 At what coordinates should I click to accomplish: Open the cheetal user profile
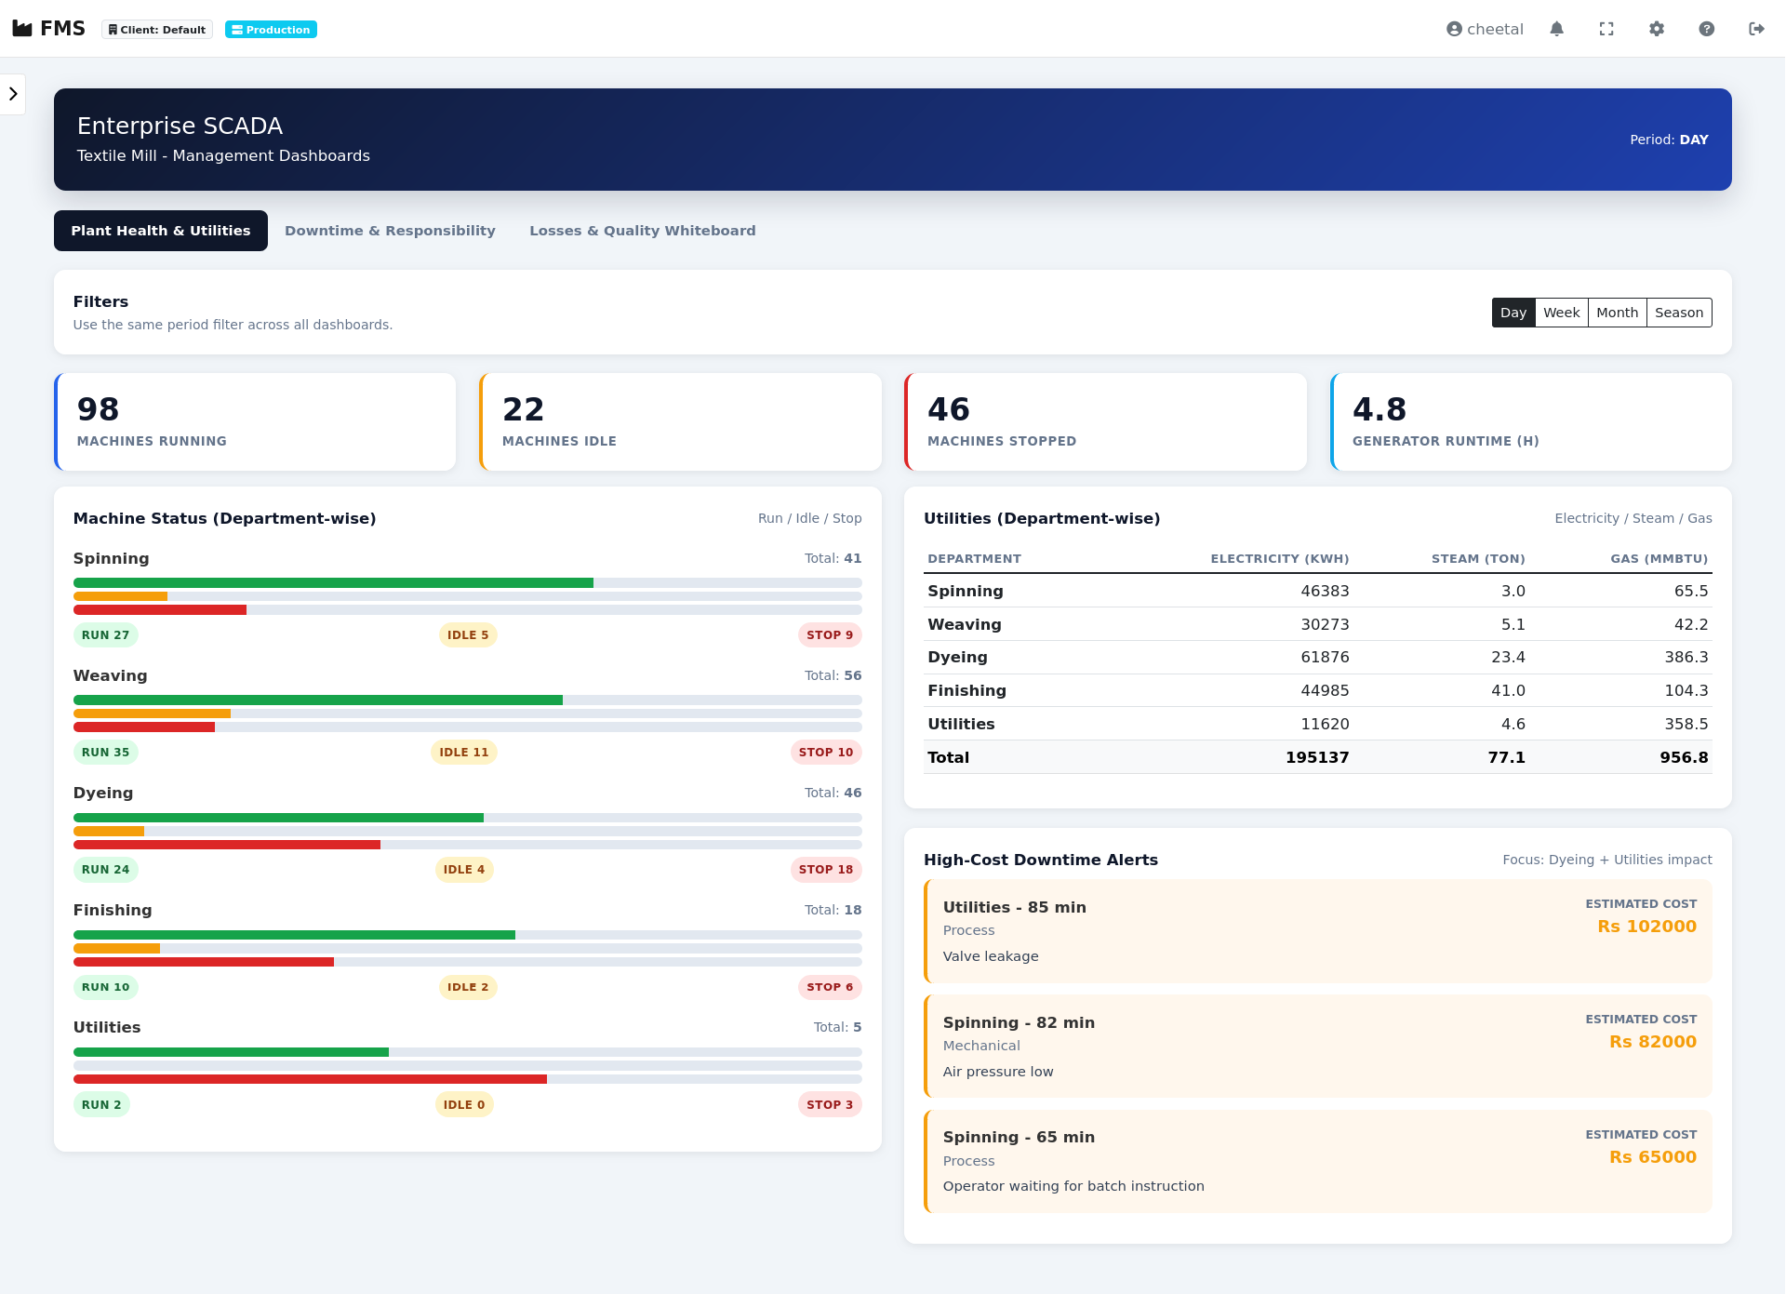1485,29
